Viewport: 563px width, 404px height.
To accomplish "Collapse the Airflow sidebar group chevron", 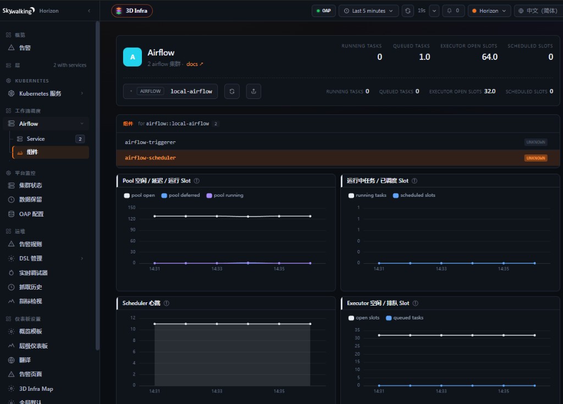I will tap(82, 124).
